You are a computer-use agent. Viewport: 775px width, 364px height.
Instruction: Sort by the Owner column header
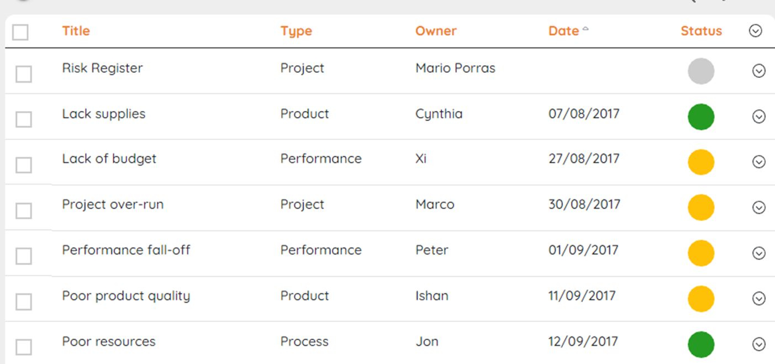tap(436, 31)
